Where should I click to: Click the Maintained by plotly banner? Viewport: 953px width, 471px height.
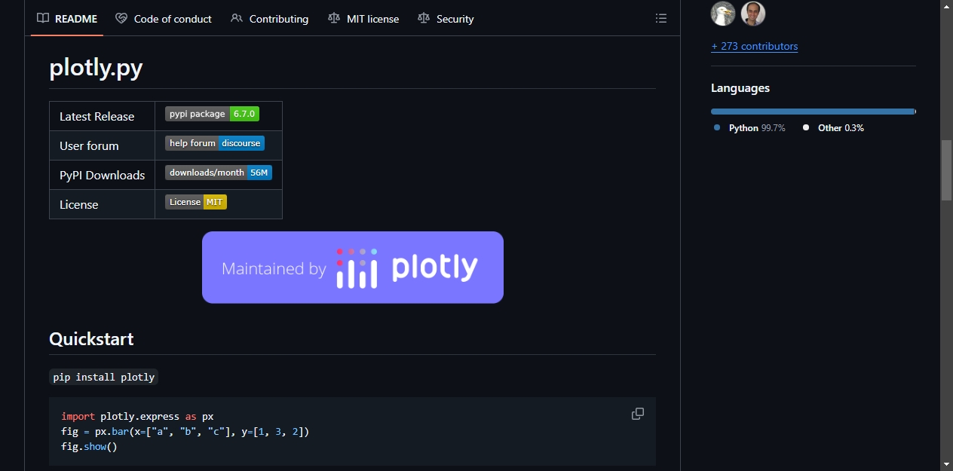tap(353, 268)
